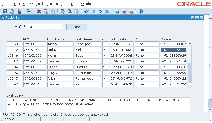The height and width of the screenshot is (123, 212).
Task: Click the Last Name cell Chopra
Action: (88, 61)
